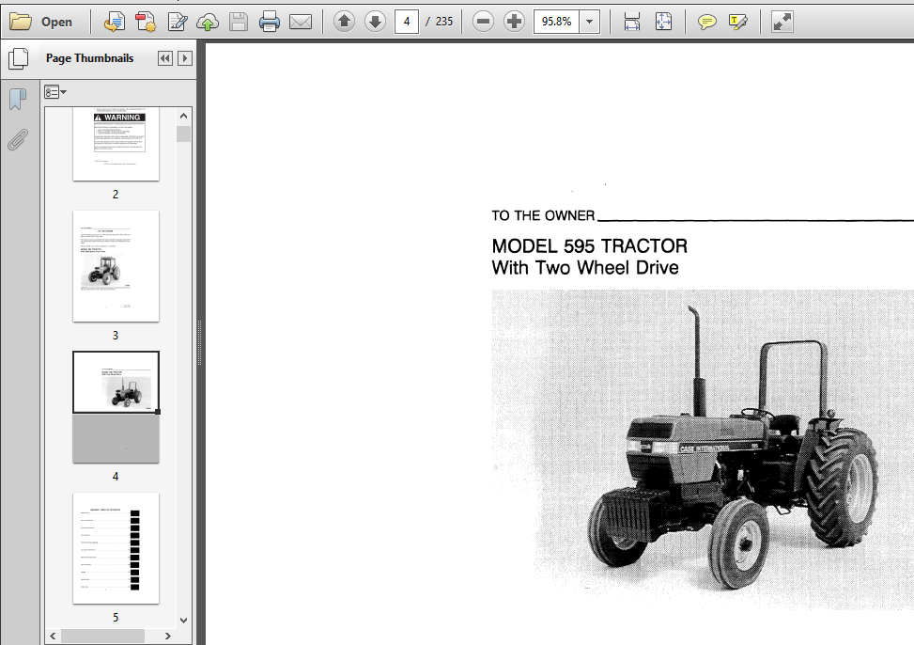Screen dimensions: 914x645
Task: Click the 'MODEL 595 TRACTOR' heading
Action: point(589,246)
